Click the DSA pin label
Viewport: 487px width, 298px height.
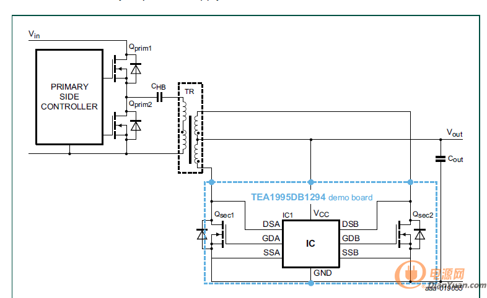[x=271, y=224]
